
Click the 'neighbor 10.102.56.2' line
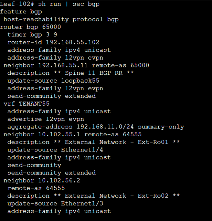(x=42, y=180)
